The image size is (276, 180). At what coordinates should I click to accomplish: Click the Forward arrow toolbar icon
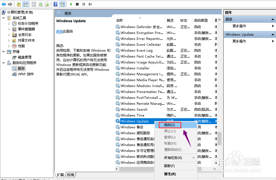click(x=10, y=4)
